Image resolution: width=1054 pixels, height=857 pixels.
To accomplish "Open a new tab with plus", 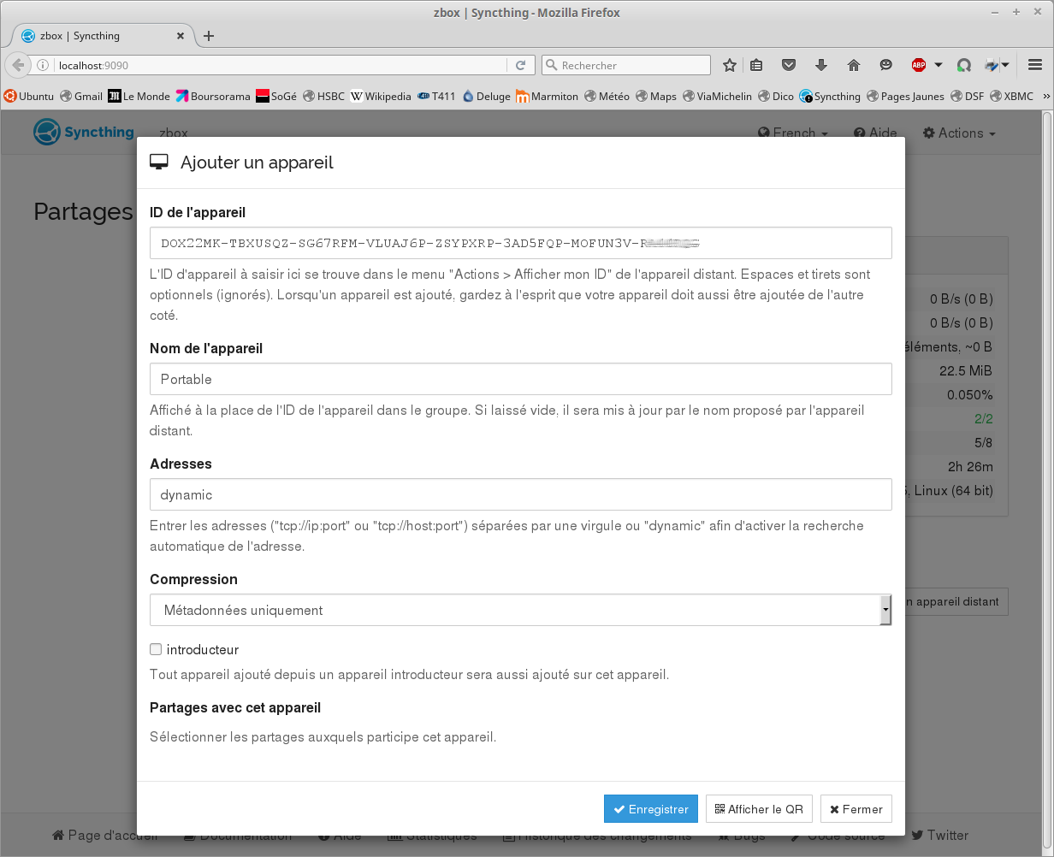I will coord(209,36).
